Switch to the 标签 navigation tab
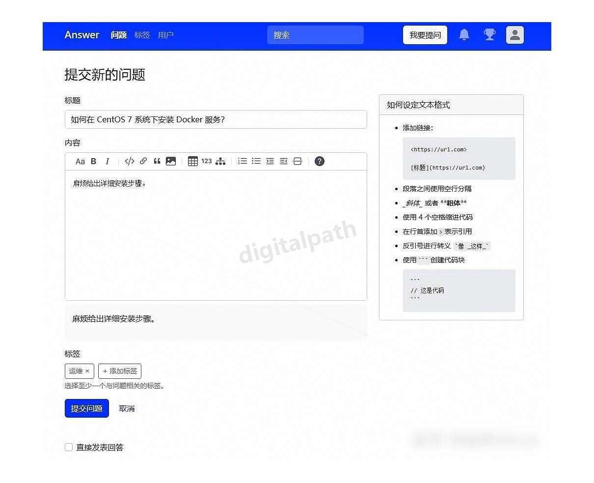This screenshot has height=483, width=594. click(x=142, y=35)
